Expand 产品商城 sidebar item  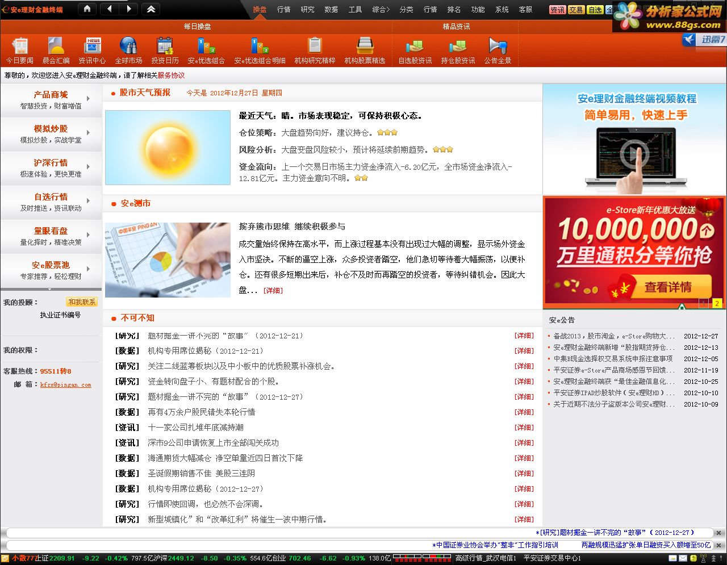tap(51, 100)
